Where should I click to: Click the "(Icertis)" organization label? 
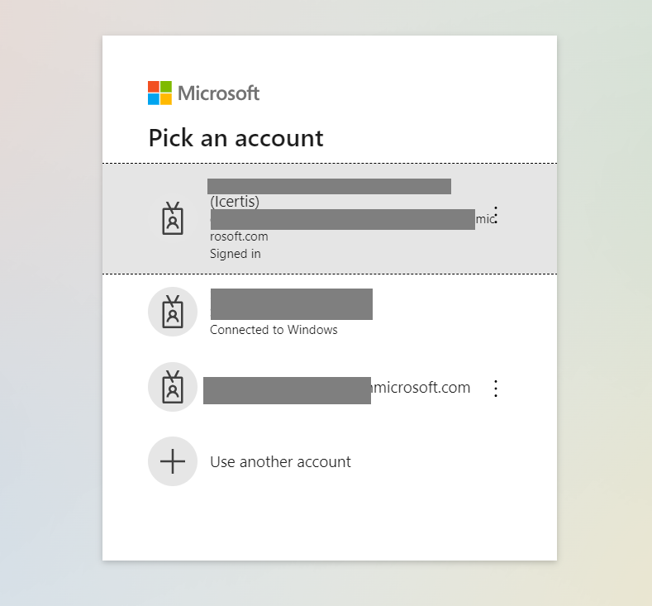[235, 202]
